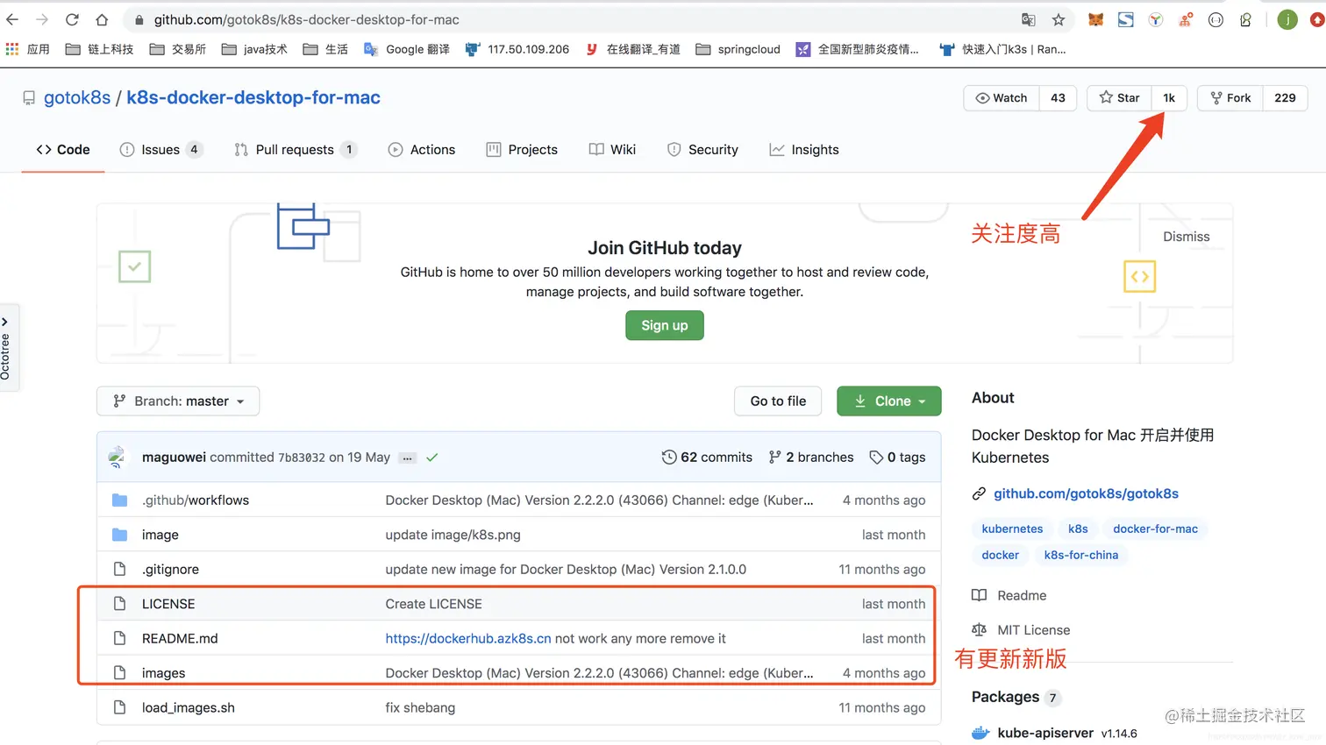The width and height of the screenshot is (1326, 745).
Task: Open the 在线翻译_有道 bookmark
Action: point(632,49)
